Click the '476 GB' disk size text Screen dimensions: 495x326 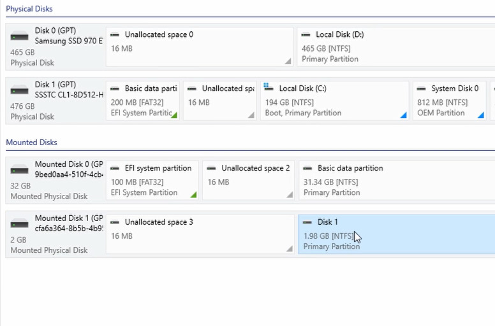pyautogui.click(x=22, y=106)
